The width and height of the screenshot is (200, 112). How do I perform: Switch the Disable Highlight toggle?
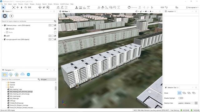pos(181,98)
